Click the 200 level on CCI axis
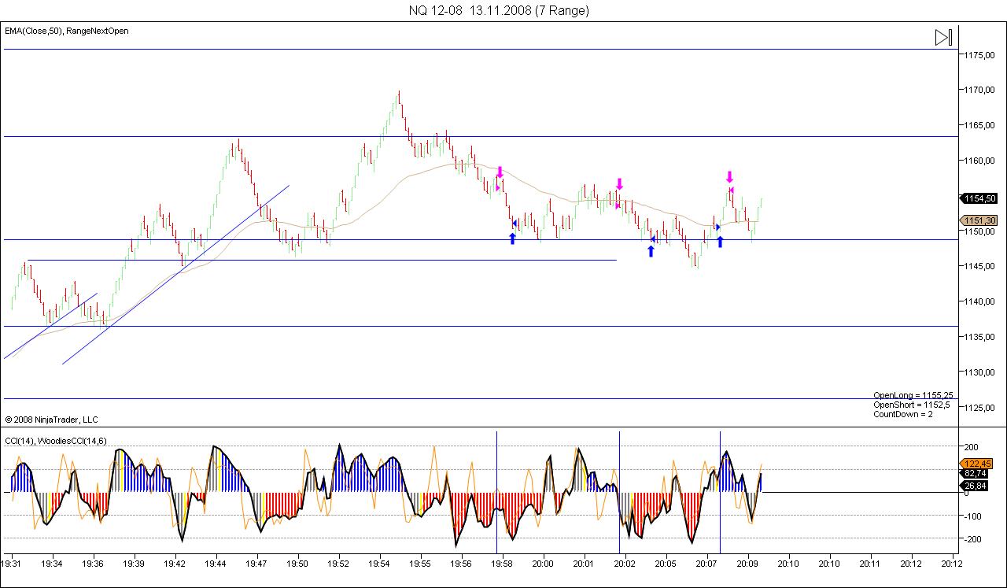This screenshot has width=1007, height=588. (x=972, y=446)
